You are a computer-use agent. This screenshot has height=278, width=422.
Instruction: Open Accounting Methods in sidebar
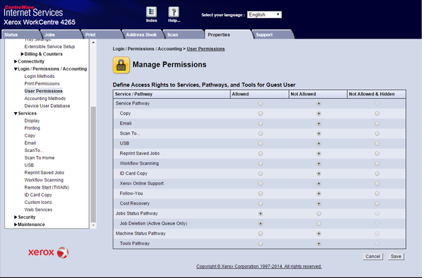(x=45, y=99)
